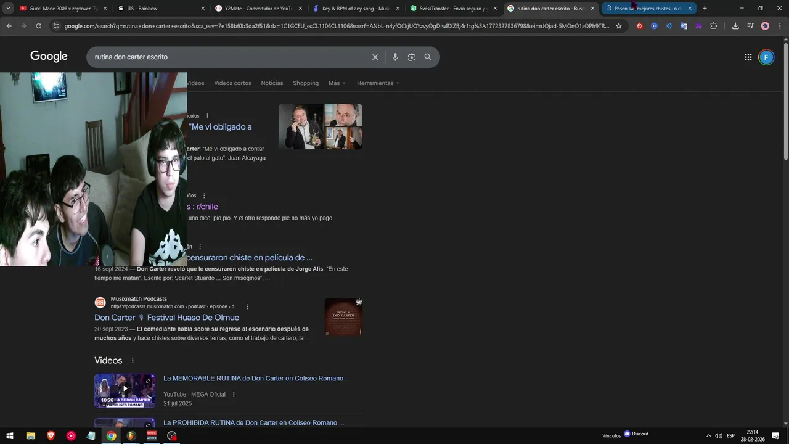Open the Google account avatar 'F'

coord(766,57)
